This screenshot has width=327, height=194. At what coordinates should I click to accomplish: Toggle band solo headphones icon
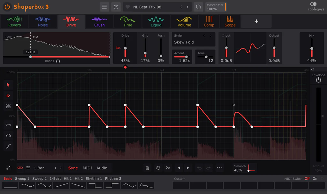coord(58,61)
